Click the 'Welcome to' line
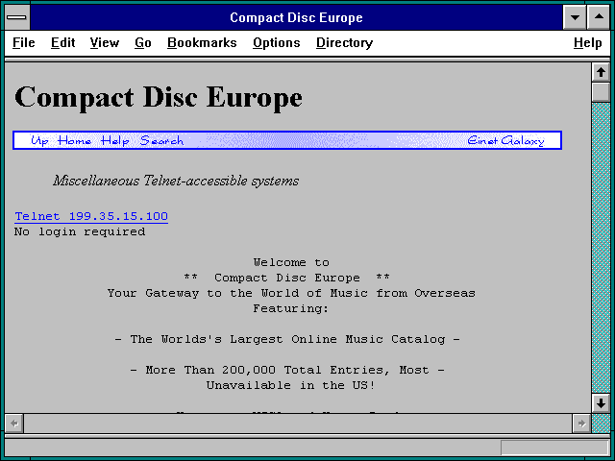Image resolution: width=615 pixels, height=461 pixels. [291, 262]
